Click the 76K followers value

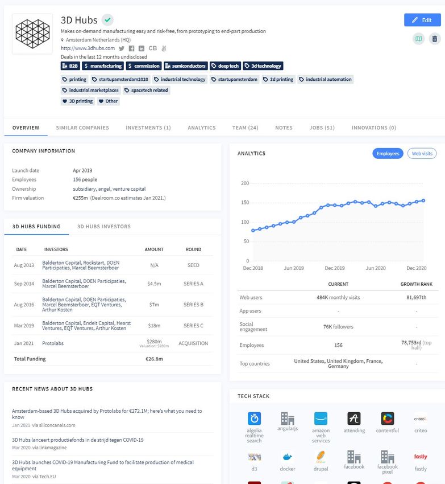pyautogui.click(x=338, y=327)
